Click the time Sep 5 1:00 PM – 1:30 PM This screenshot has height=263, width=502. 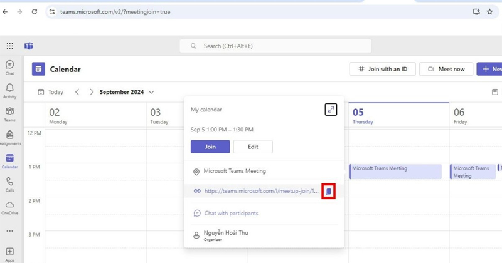222,130
